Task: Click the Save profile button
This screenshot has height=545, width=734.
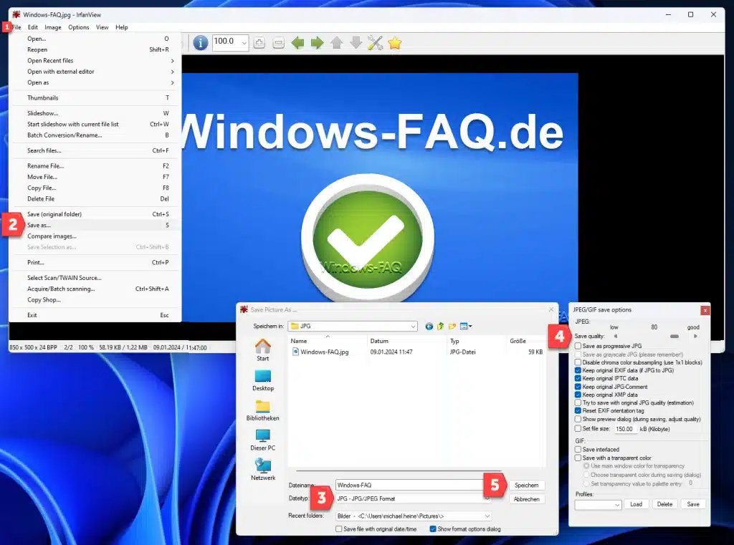Action: (x=693, y=504)
